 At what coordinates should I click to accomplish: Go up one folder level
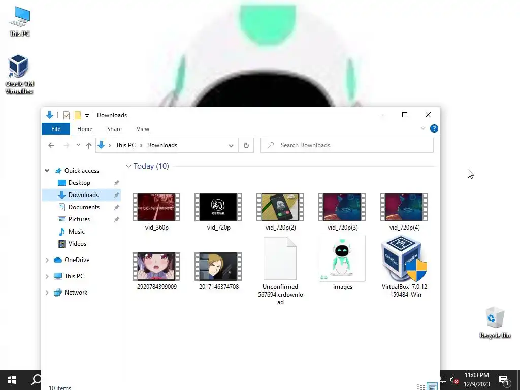coord(88,145)
